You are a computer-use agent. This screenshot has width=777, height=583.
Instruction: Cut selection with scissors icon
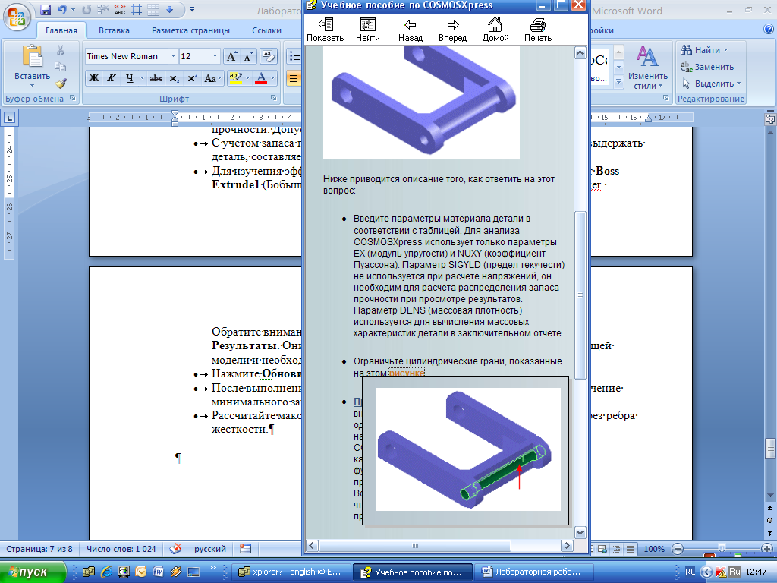click(x=61, y=50)
